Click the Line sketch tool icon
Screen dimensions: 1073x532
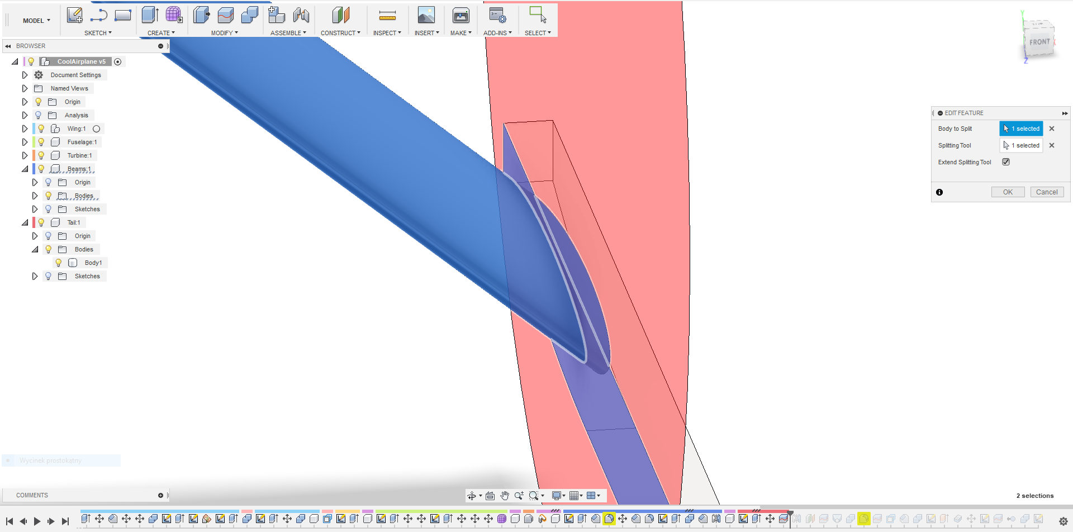pyautogui.click(x=99, y=15)
